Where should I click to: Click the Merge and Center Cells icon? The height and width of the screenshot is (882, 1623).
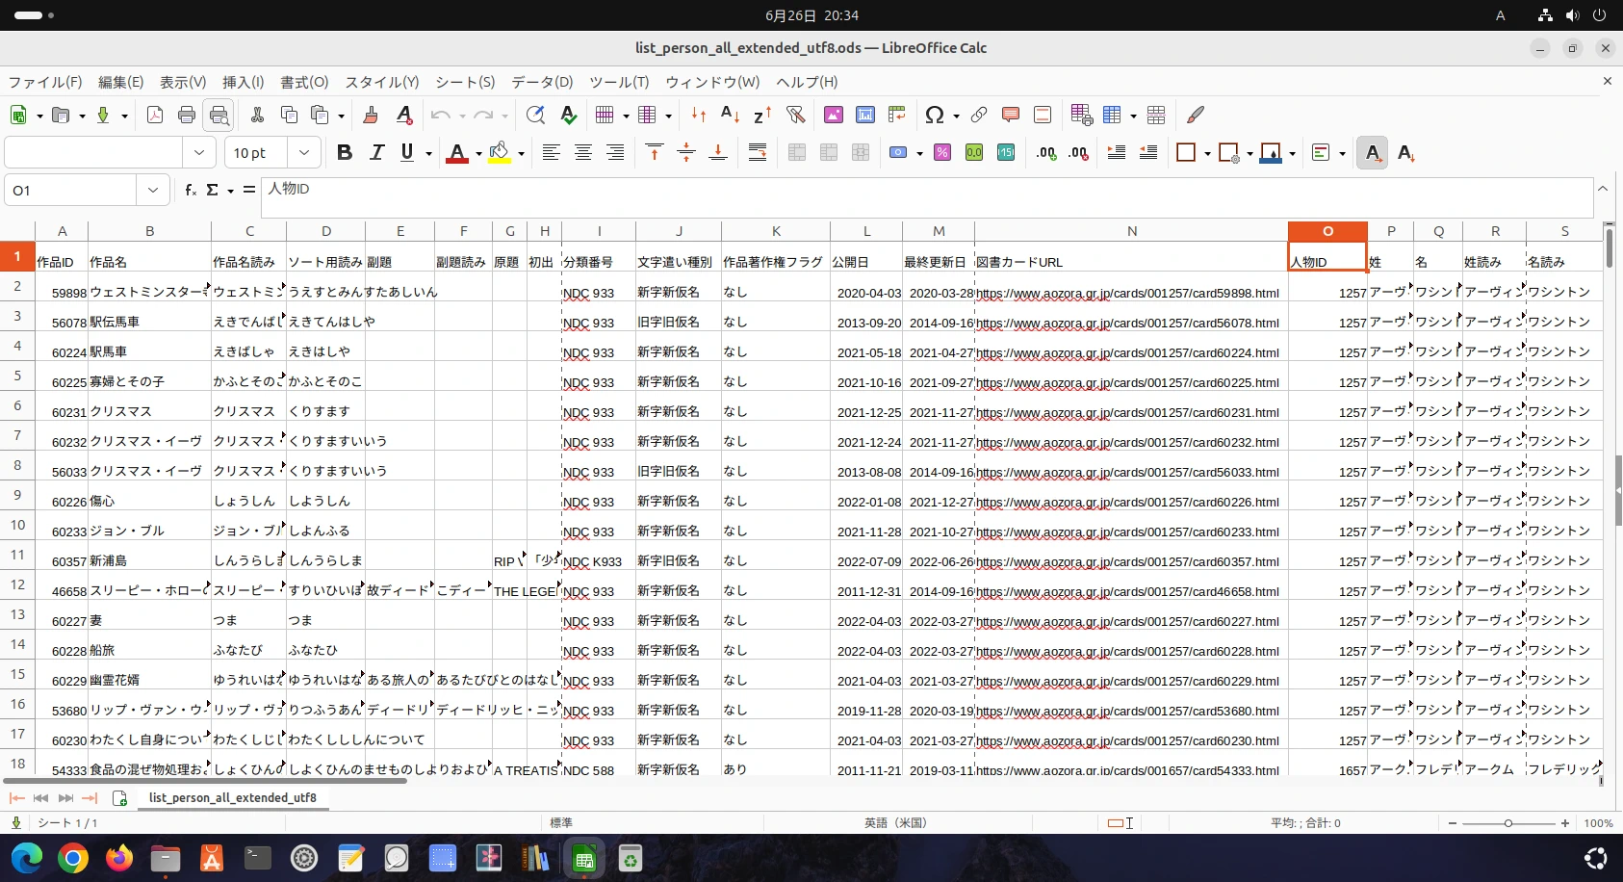tap(797, 153)
